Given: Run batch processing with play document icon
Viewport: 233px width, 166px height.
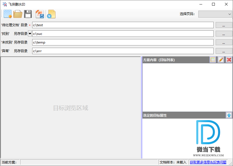Looking at the screenshot, I should 51,14.
